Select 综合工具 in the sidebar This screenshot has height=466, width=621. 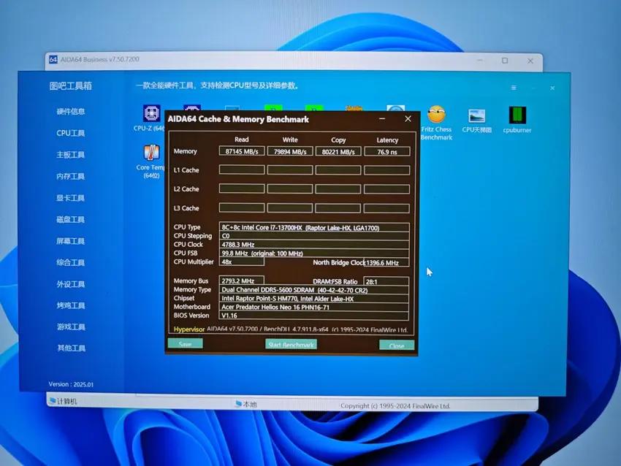[x=70, y=262]
